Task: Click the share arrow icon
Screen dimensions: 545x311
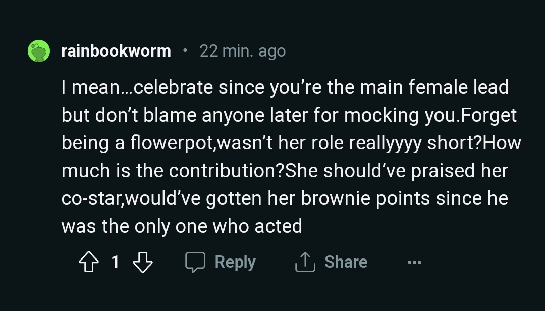Action: pyautogui.click(x=305, y=262)
